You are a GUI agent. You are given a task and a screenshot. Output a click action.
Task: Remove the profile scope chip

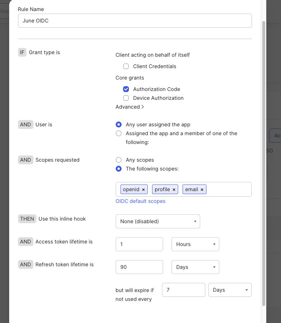(x=174, y=189)
